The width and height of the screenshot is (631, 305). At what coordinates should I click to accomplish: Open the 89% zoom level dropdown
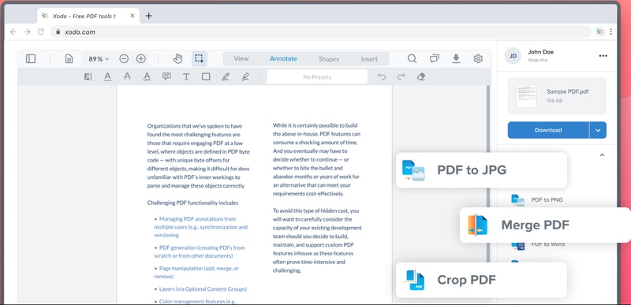tap(99, 59)
